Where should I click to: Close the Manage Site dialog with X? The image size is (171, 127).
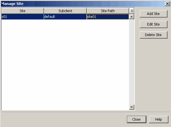[x=167, y=4]
